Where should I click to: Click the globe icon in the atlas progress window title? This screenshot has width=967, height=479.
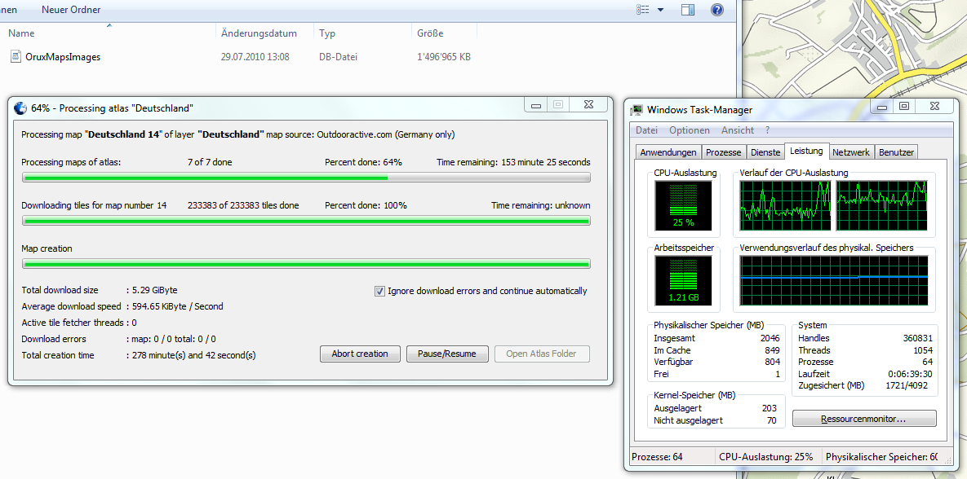(x=20, y=108)
